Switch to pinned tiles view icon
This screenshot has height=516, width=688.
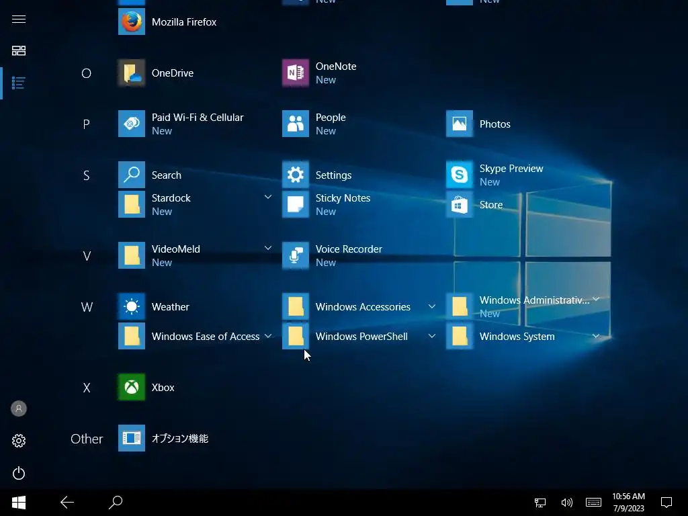click(18, 50)
